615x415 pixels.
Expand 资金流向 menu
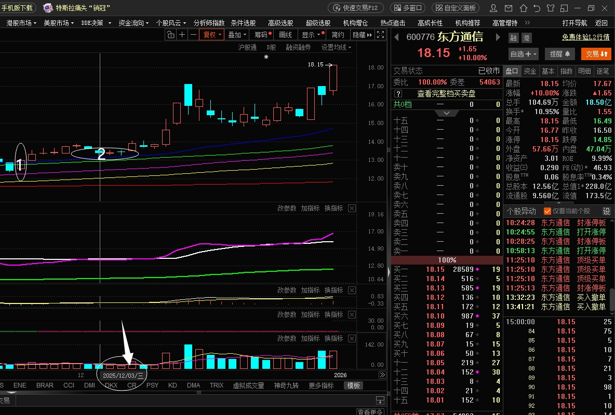pyautogui.click(x=133, y=23)
